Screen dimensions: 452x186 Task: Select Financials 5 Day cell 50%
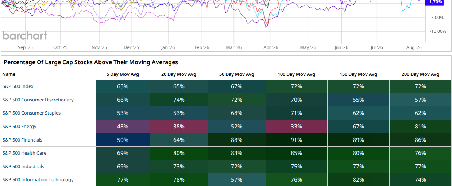coord(123,140)
